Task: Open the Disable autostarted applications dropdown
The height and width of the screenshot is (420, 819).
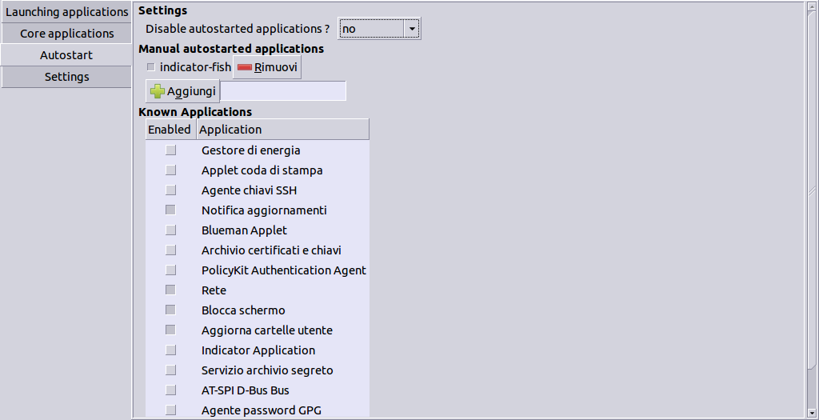Action: click(x=379, y=29)
